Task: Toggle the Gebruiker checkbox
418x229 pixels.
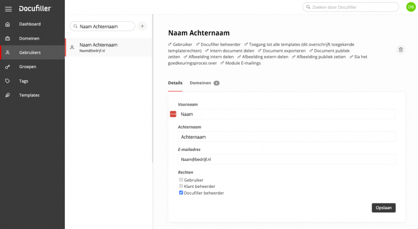Action: click(x=181, y=180)
